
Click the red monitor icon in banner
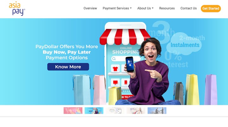(115, 82)
